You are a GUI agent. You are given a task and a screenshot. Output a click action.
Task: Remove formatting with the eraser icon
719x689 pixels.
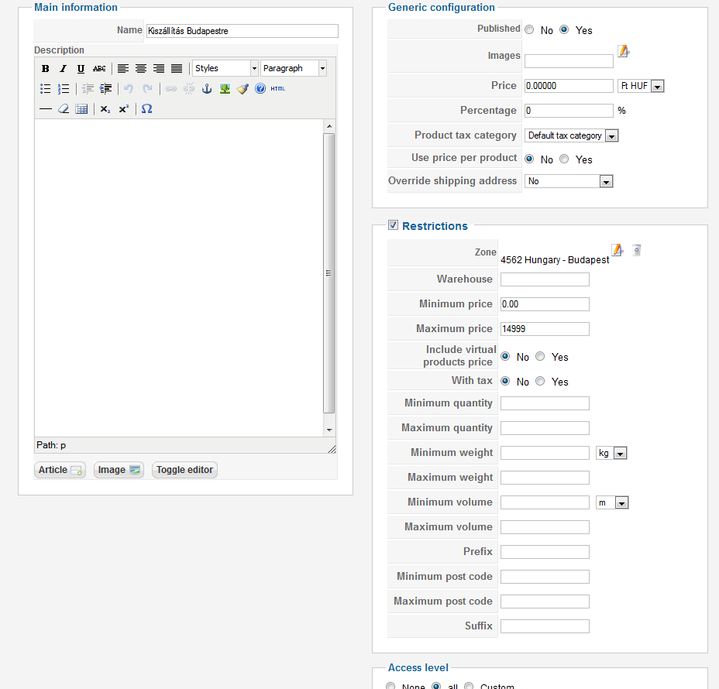pos(64,109)
